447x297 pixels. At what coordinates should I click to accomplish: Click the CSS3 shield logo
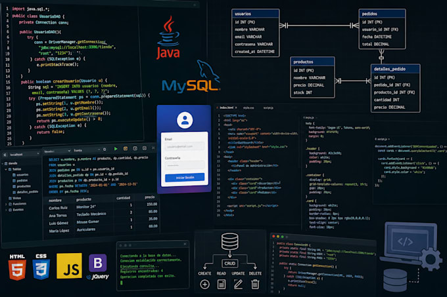click(41, 267)
